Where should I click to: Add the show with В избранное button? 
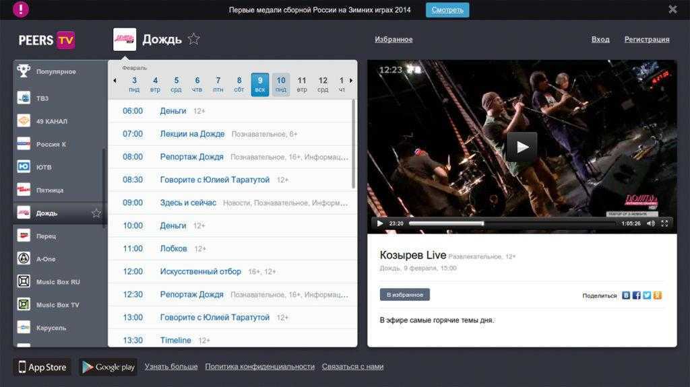click(x=404, y=295)
